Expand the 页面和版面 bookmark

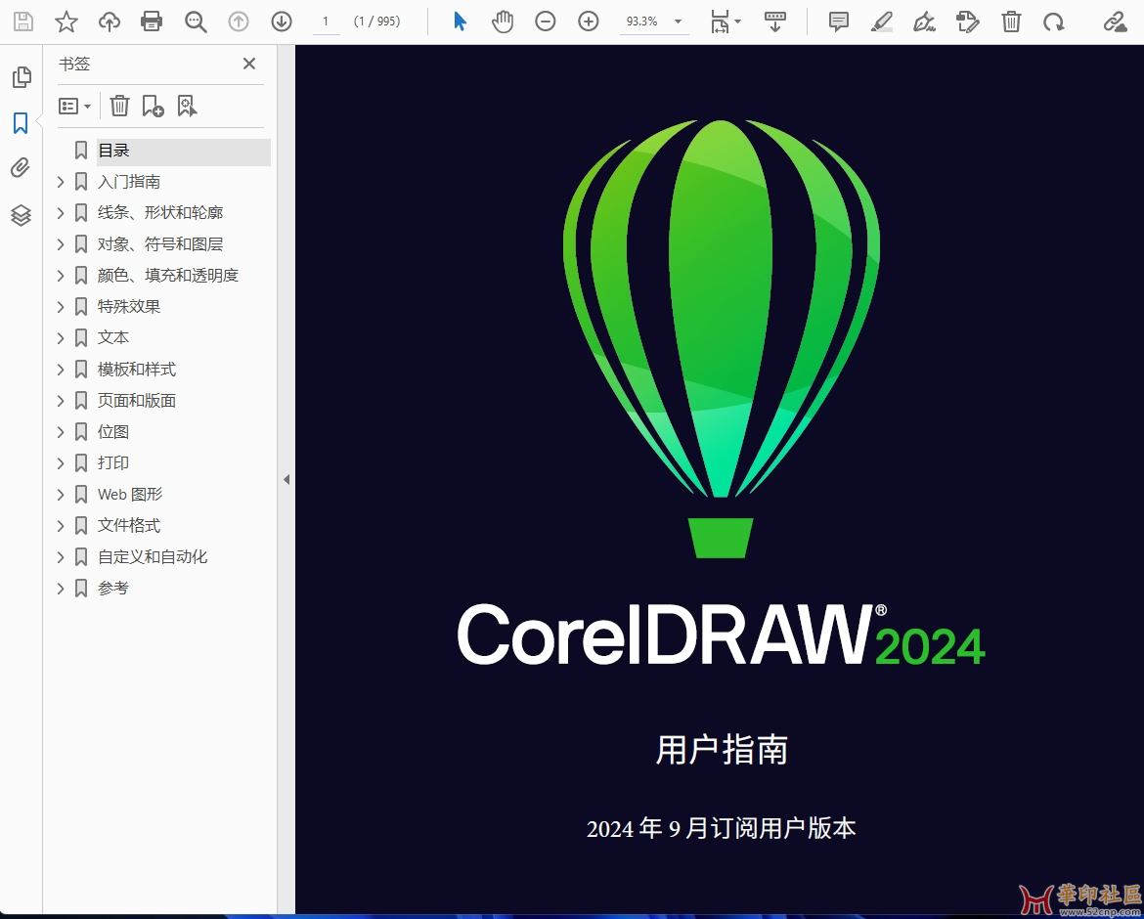[62, 401]
